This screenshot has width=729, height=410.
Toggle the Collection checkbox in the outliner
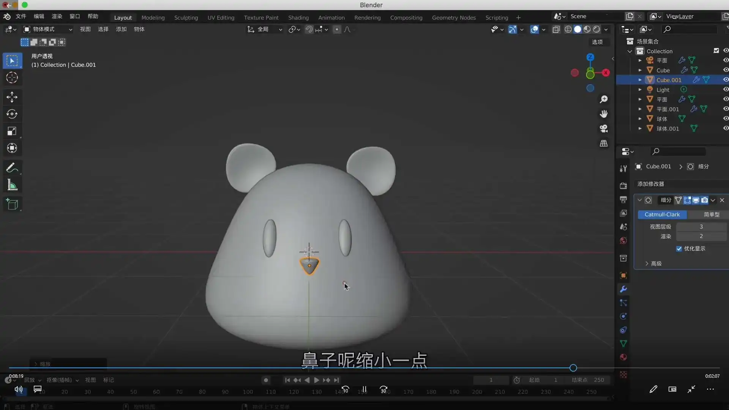coord(716,50)
